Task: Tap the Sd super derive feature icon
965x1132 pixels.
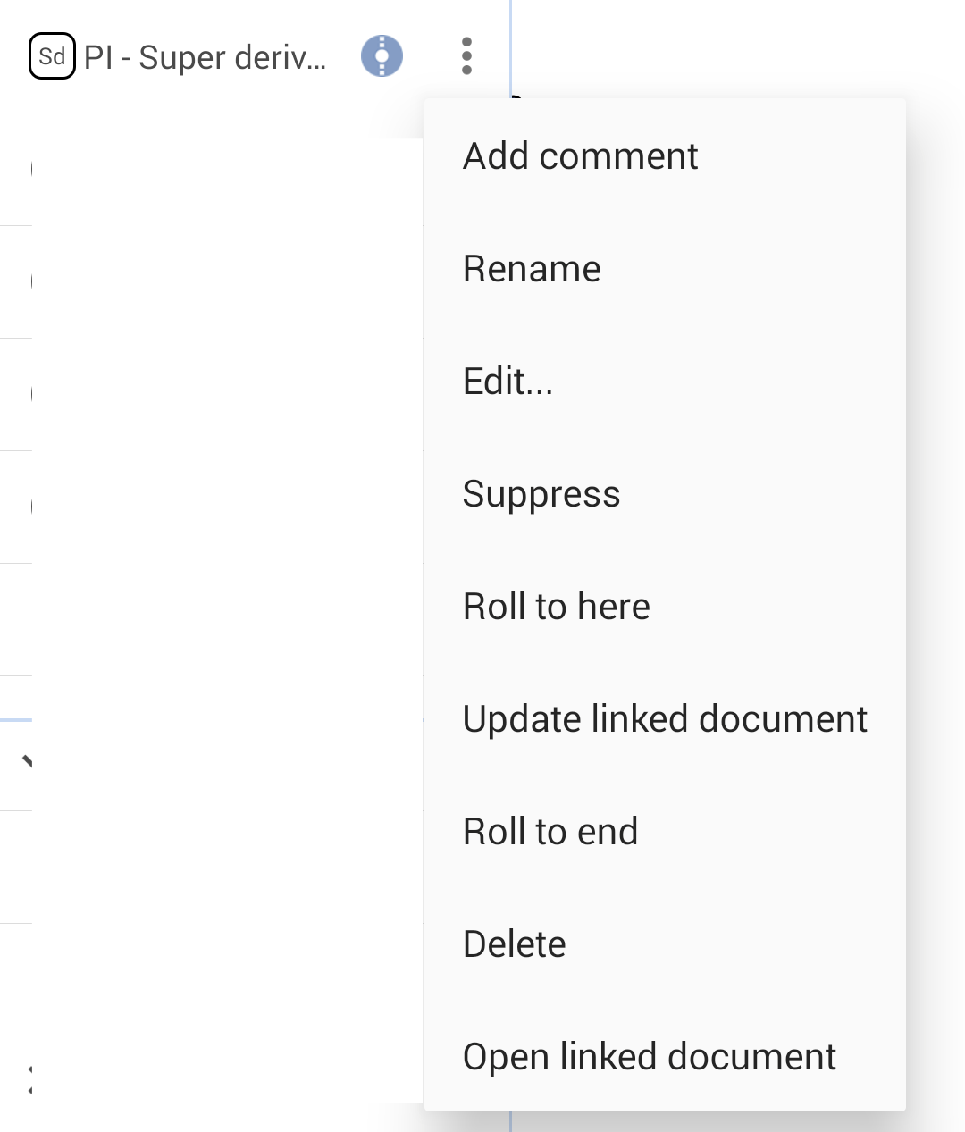Action: 52,56
